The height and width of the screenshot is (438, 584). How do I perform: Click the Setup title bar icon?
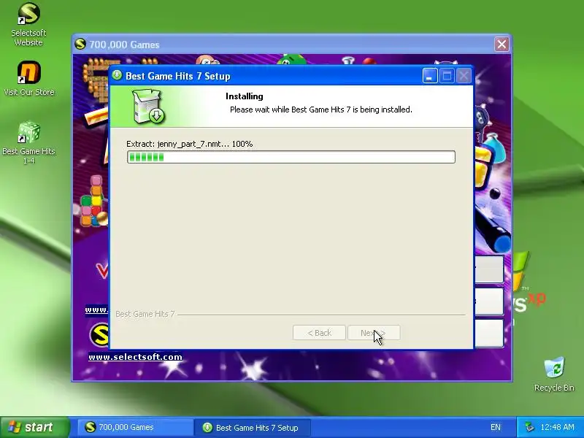point(117,75)
